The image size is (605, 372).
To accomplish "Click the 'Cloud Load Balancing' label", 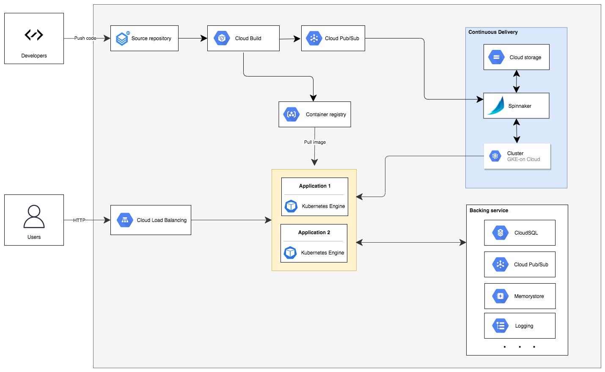I will pyautogui.click(x=162, y=220).
